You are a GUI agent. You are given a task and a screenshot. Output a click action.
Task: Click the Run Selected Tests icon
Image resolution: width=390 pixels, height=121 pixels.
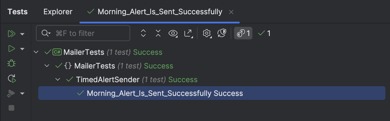pos(11,49)
